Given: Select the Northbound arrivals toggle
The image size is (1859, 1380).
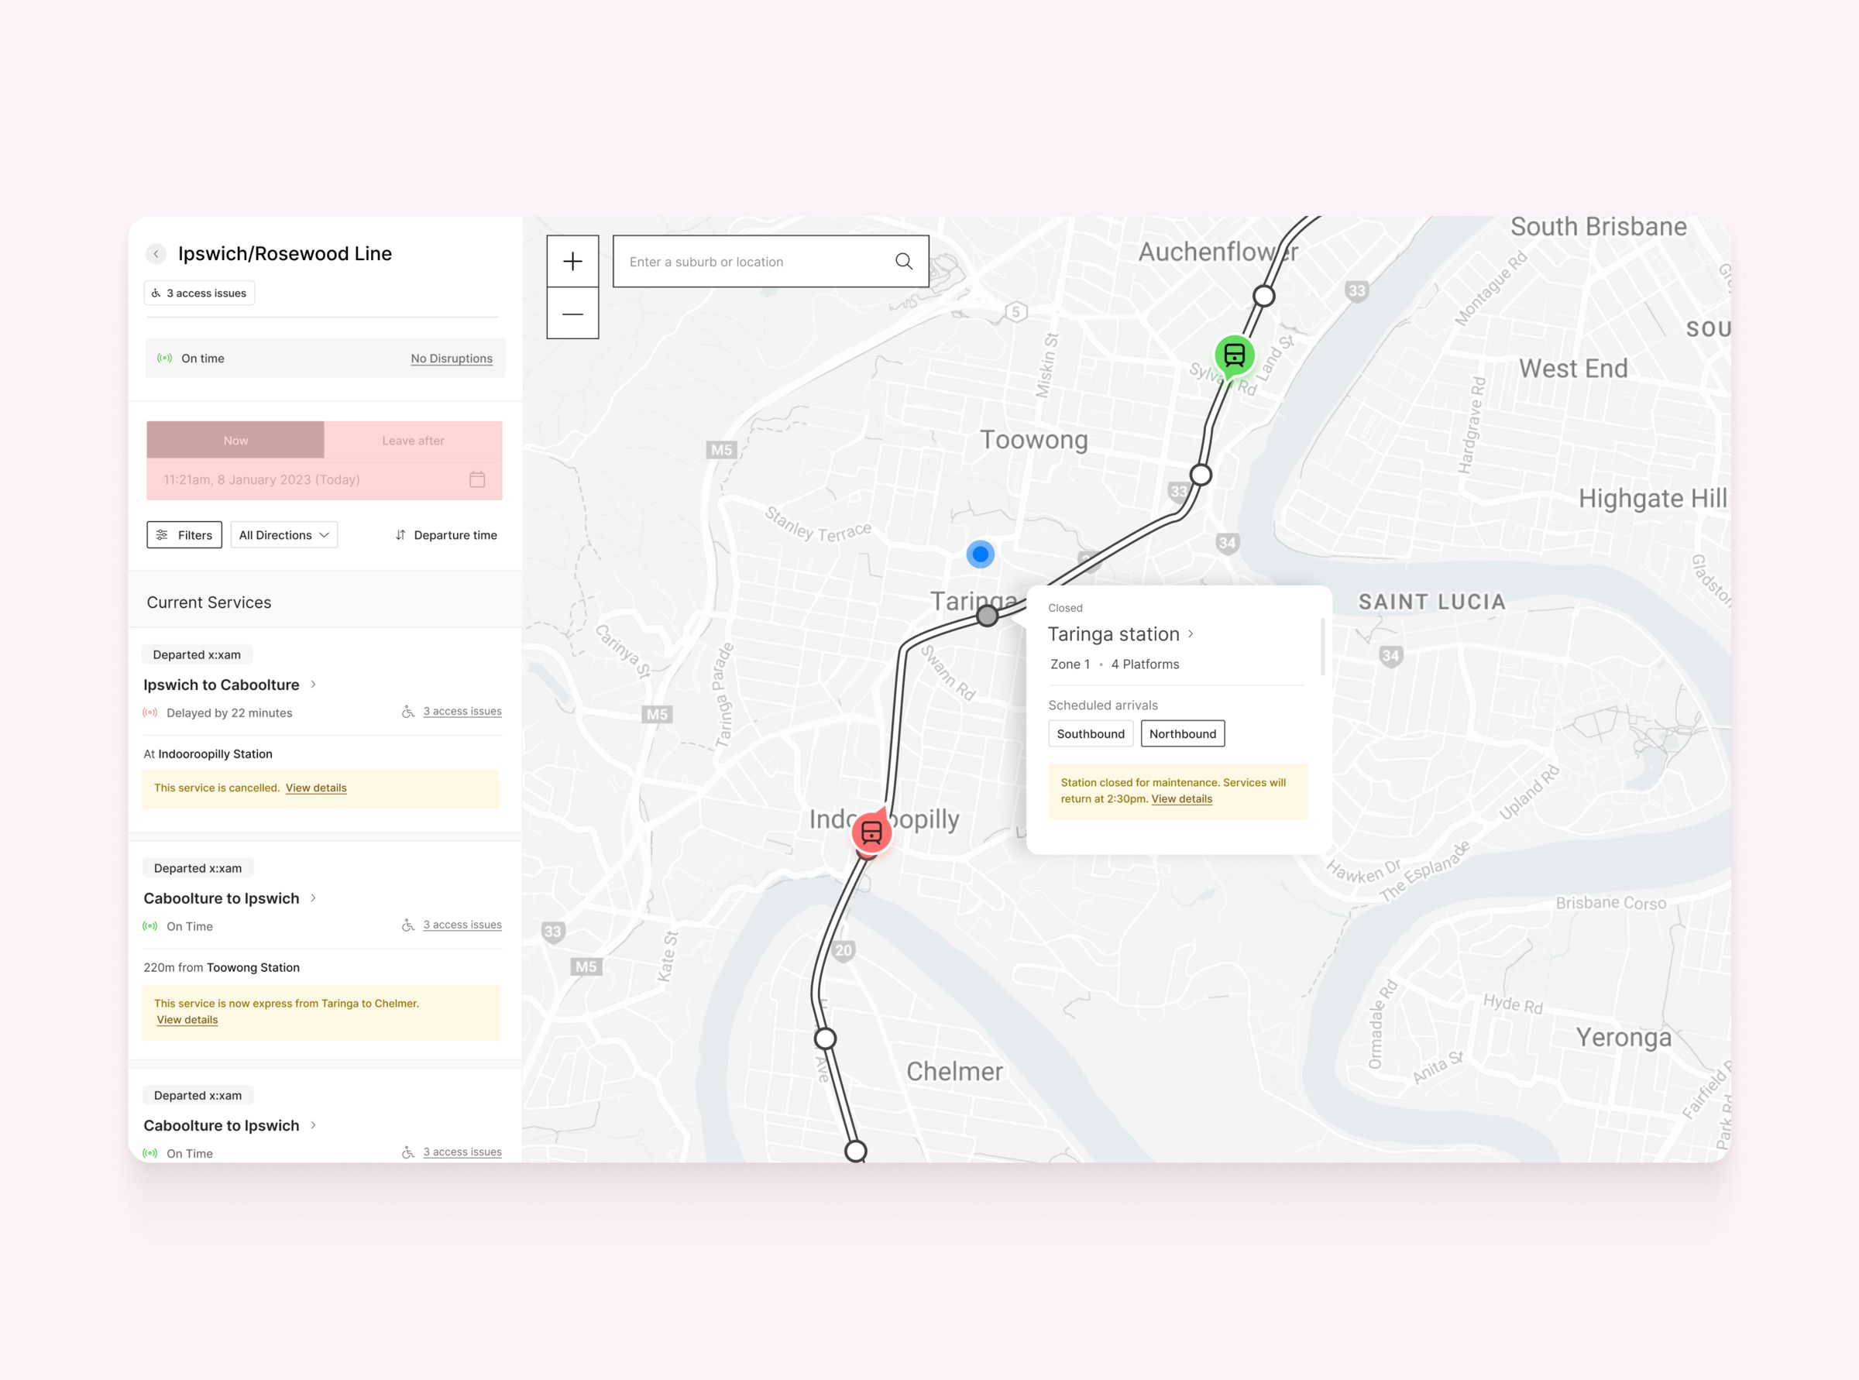Looking at the screenshot, I should point(1182,733).
